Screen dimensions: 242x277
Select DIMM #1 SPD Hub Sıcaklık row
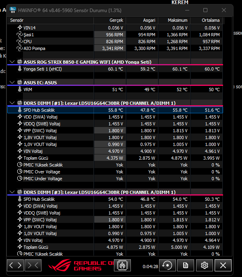[x=115, y=110]
